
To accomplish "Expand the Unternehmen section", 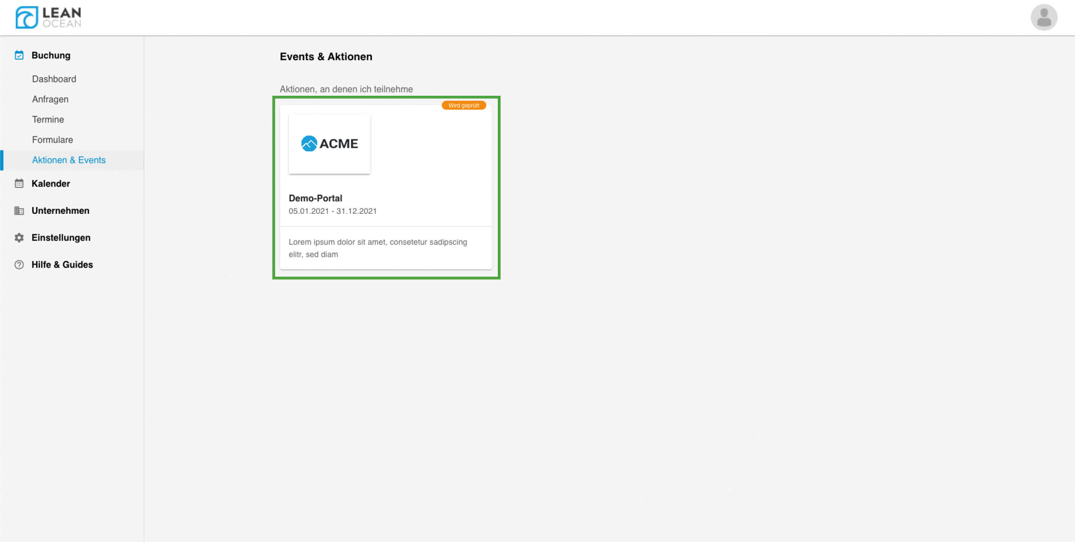I will (60, 211).
